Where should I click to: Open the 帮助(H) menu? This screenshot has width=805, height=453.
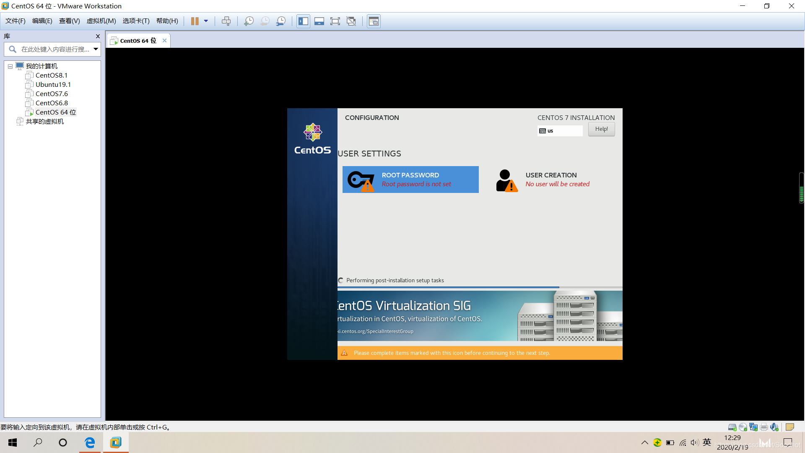click(167, 21)
